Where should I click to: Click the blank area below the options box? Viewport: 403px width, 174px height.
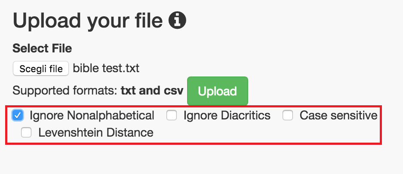[194, 161]
